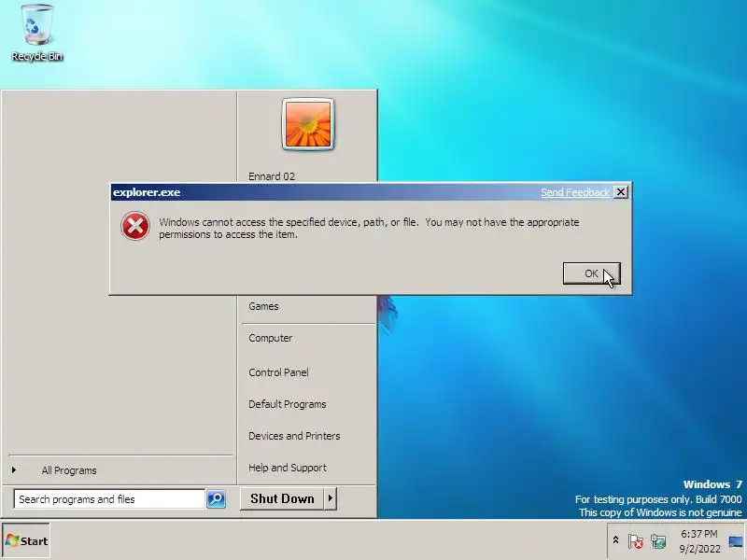Open the Shut Down options arrow

[x=331, y=498]
